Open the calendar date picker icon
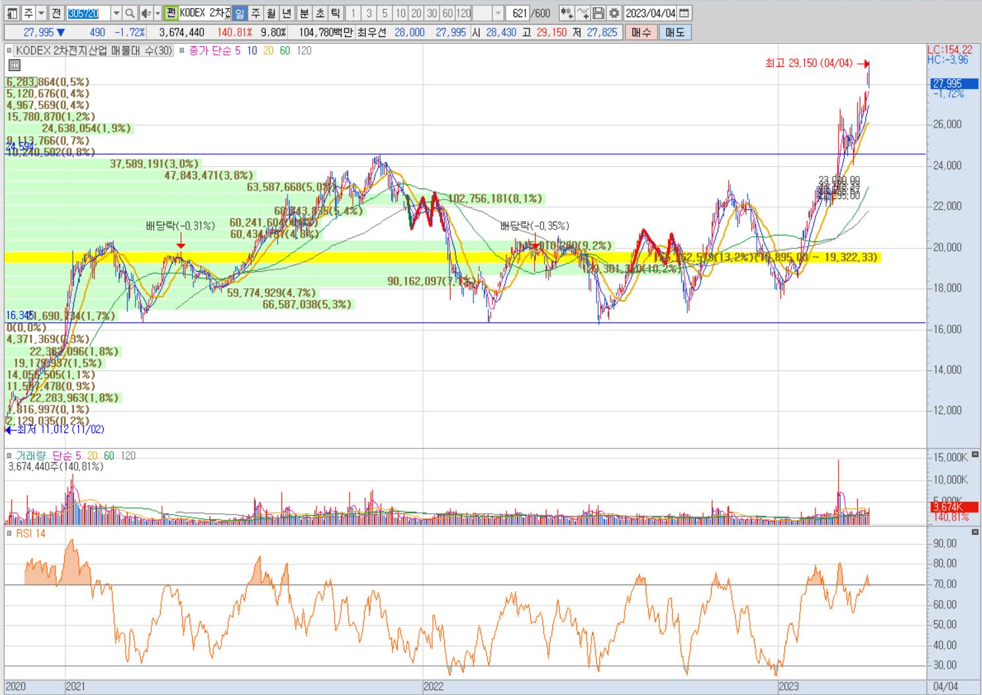The width and height of the screenshot is (982, 695). (x=685, y=13)
